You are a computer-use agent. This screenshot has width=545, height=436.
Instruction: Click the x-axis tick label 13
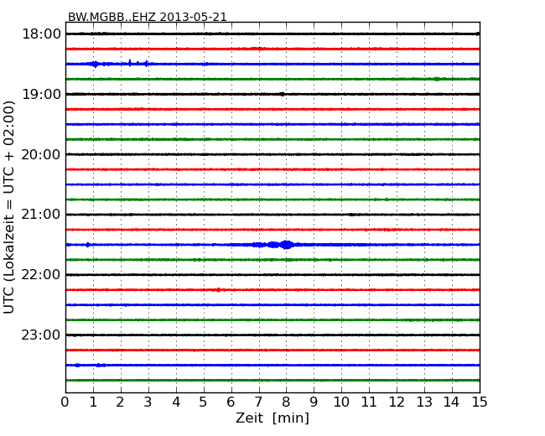coord(424,402)
